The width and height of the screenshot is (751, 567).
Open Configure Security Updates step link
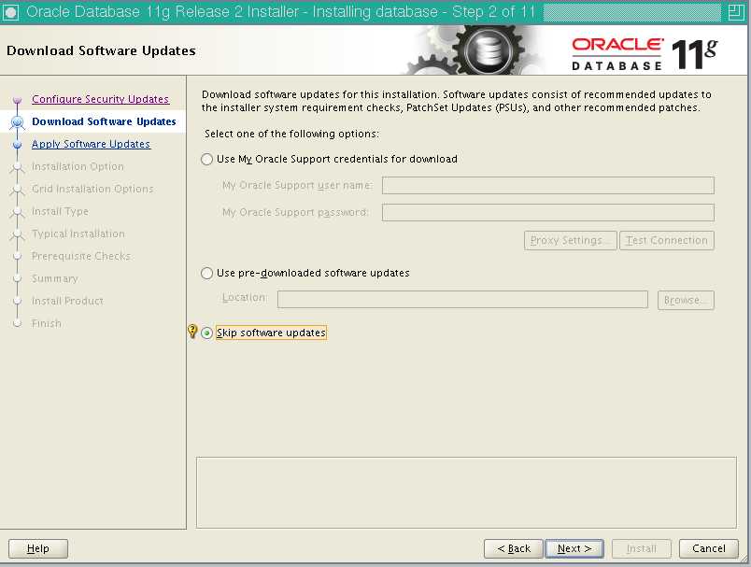pyautogui.click(x=101, y=99)
